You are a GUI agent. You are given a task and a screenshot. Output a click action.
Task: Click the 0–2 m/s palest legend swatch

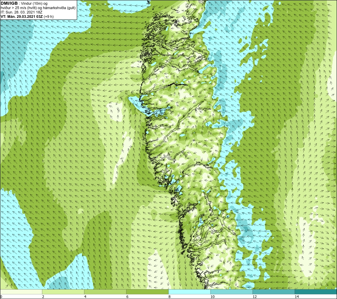(21, 292)
